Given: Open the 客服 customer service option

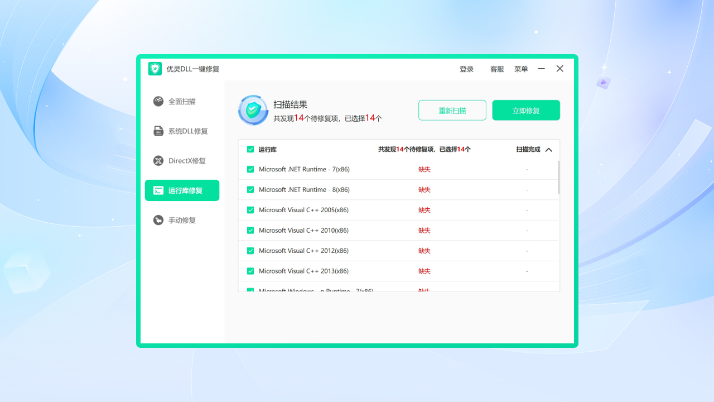Looking at the screenshot, I should pyautogui.click(x=496, y=69).
